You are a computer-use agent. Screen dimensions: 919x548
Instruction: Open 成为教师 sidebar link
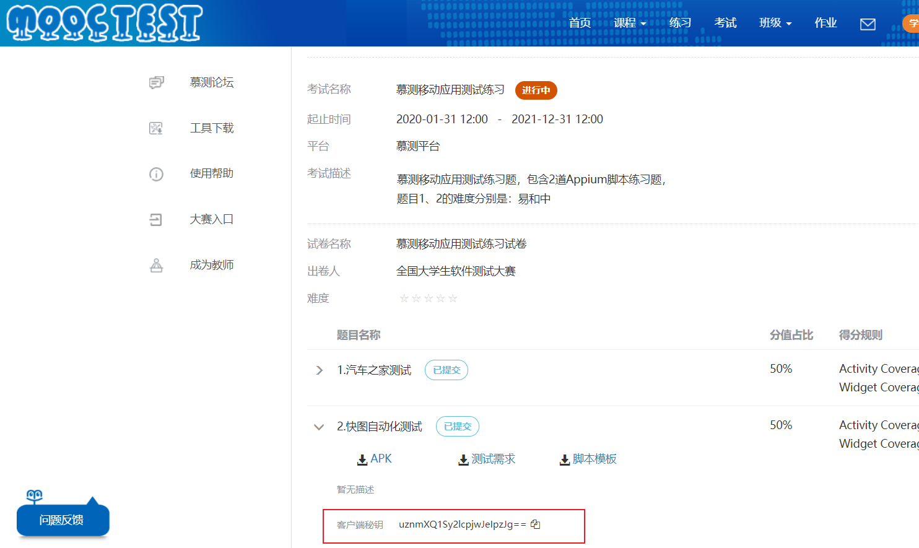pos(212,265)
